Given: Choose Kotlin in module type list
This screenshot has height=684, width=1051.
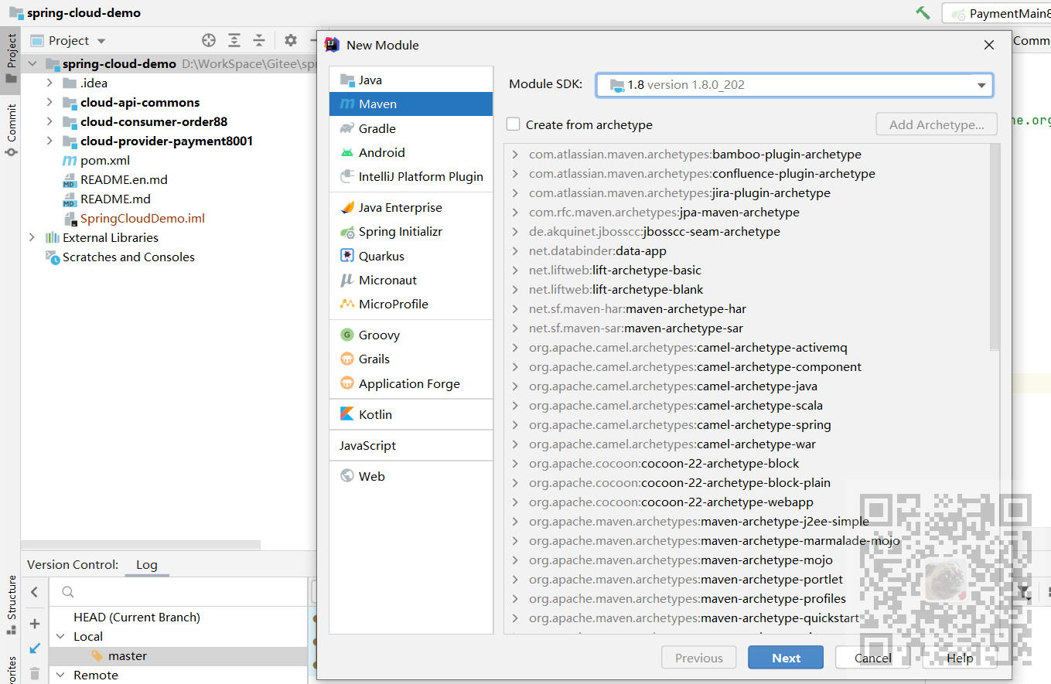Looking at the screenshot, I should click(375, 414).
